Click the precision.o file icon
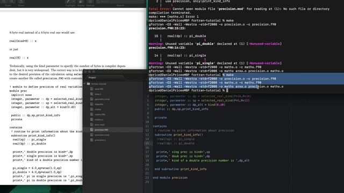The height and width of the screenshot is (193, 344). [92, 140]
